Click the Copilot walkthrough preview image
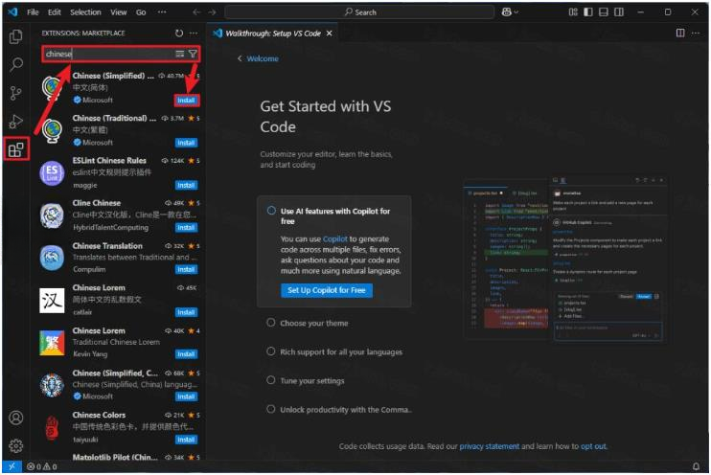711x475 pixels. 565,259
